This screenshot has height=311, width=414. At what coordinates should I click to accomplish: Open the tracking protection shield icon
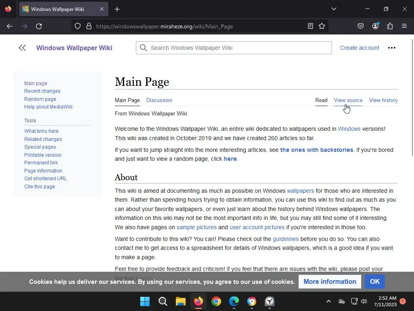click(77, 26)
